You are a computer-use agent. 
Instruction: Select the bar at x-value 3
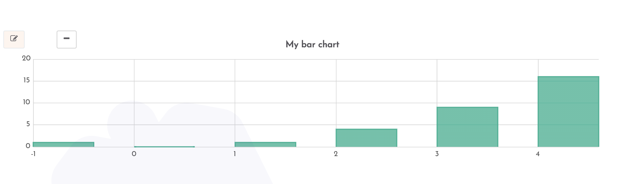click(467, 127)
